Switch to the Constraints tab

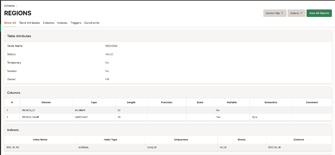click(92, 23)
